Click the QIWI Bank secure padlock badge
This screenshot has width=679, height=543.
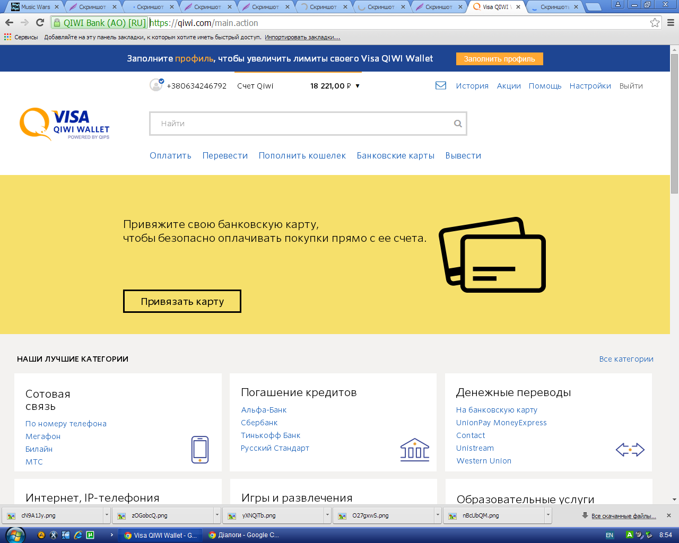[x=99, y=23]
